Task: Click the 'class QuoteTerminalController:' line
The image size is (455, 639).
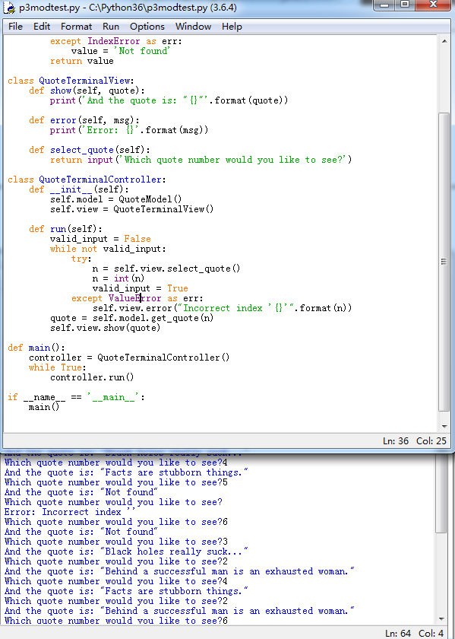Action: pyautogui.click(x=87, y=180)
